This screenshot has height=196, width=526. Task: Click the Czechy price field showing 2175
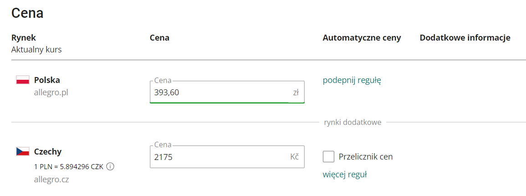point(219,157)
